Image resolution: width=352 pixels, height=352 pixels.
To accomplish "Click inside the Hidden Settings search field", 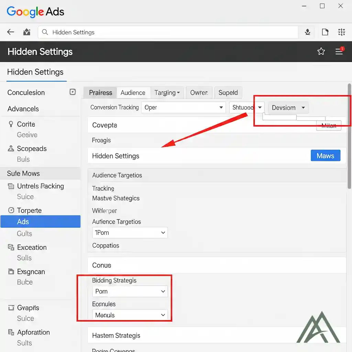I will click(x=168, y=32).
